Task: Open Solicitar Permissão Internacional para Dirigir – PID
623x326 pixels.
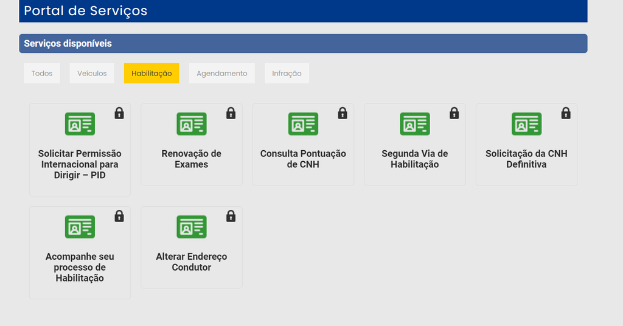Action: [80, 150]
